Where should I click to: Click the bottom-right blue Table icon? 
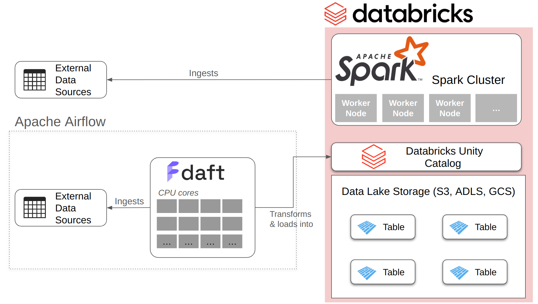tap(459, 272)
